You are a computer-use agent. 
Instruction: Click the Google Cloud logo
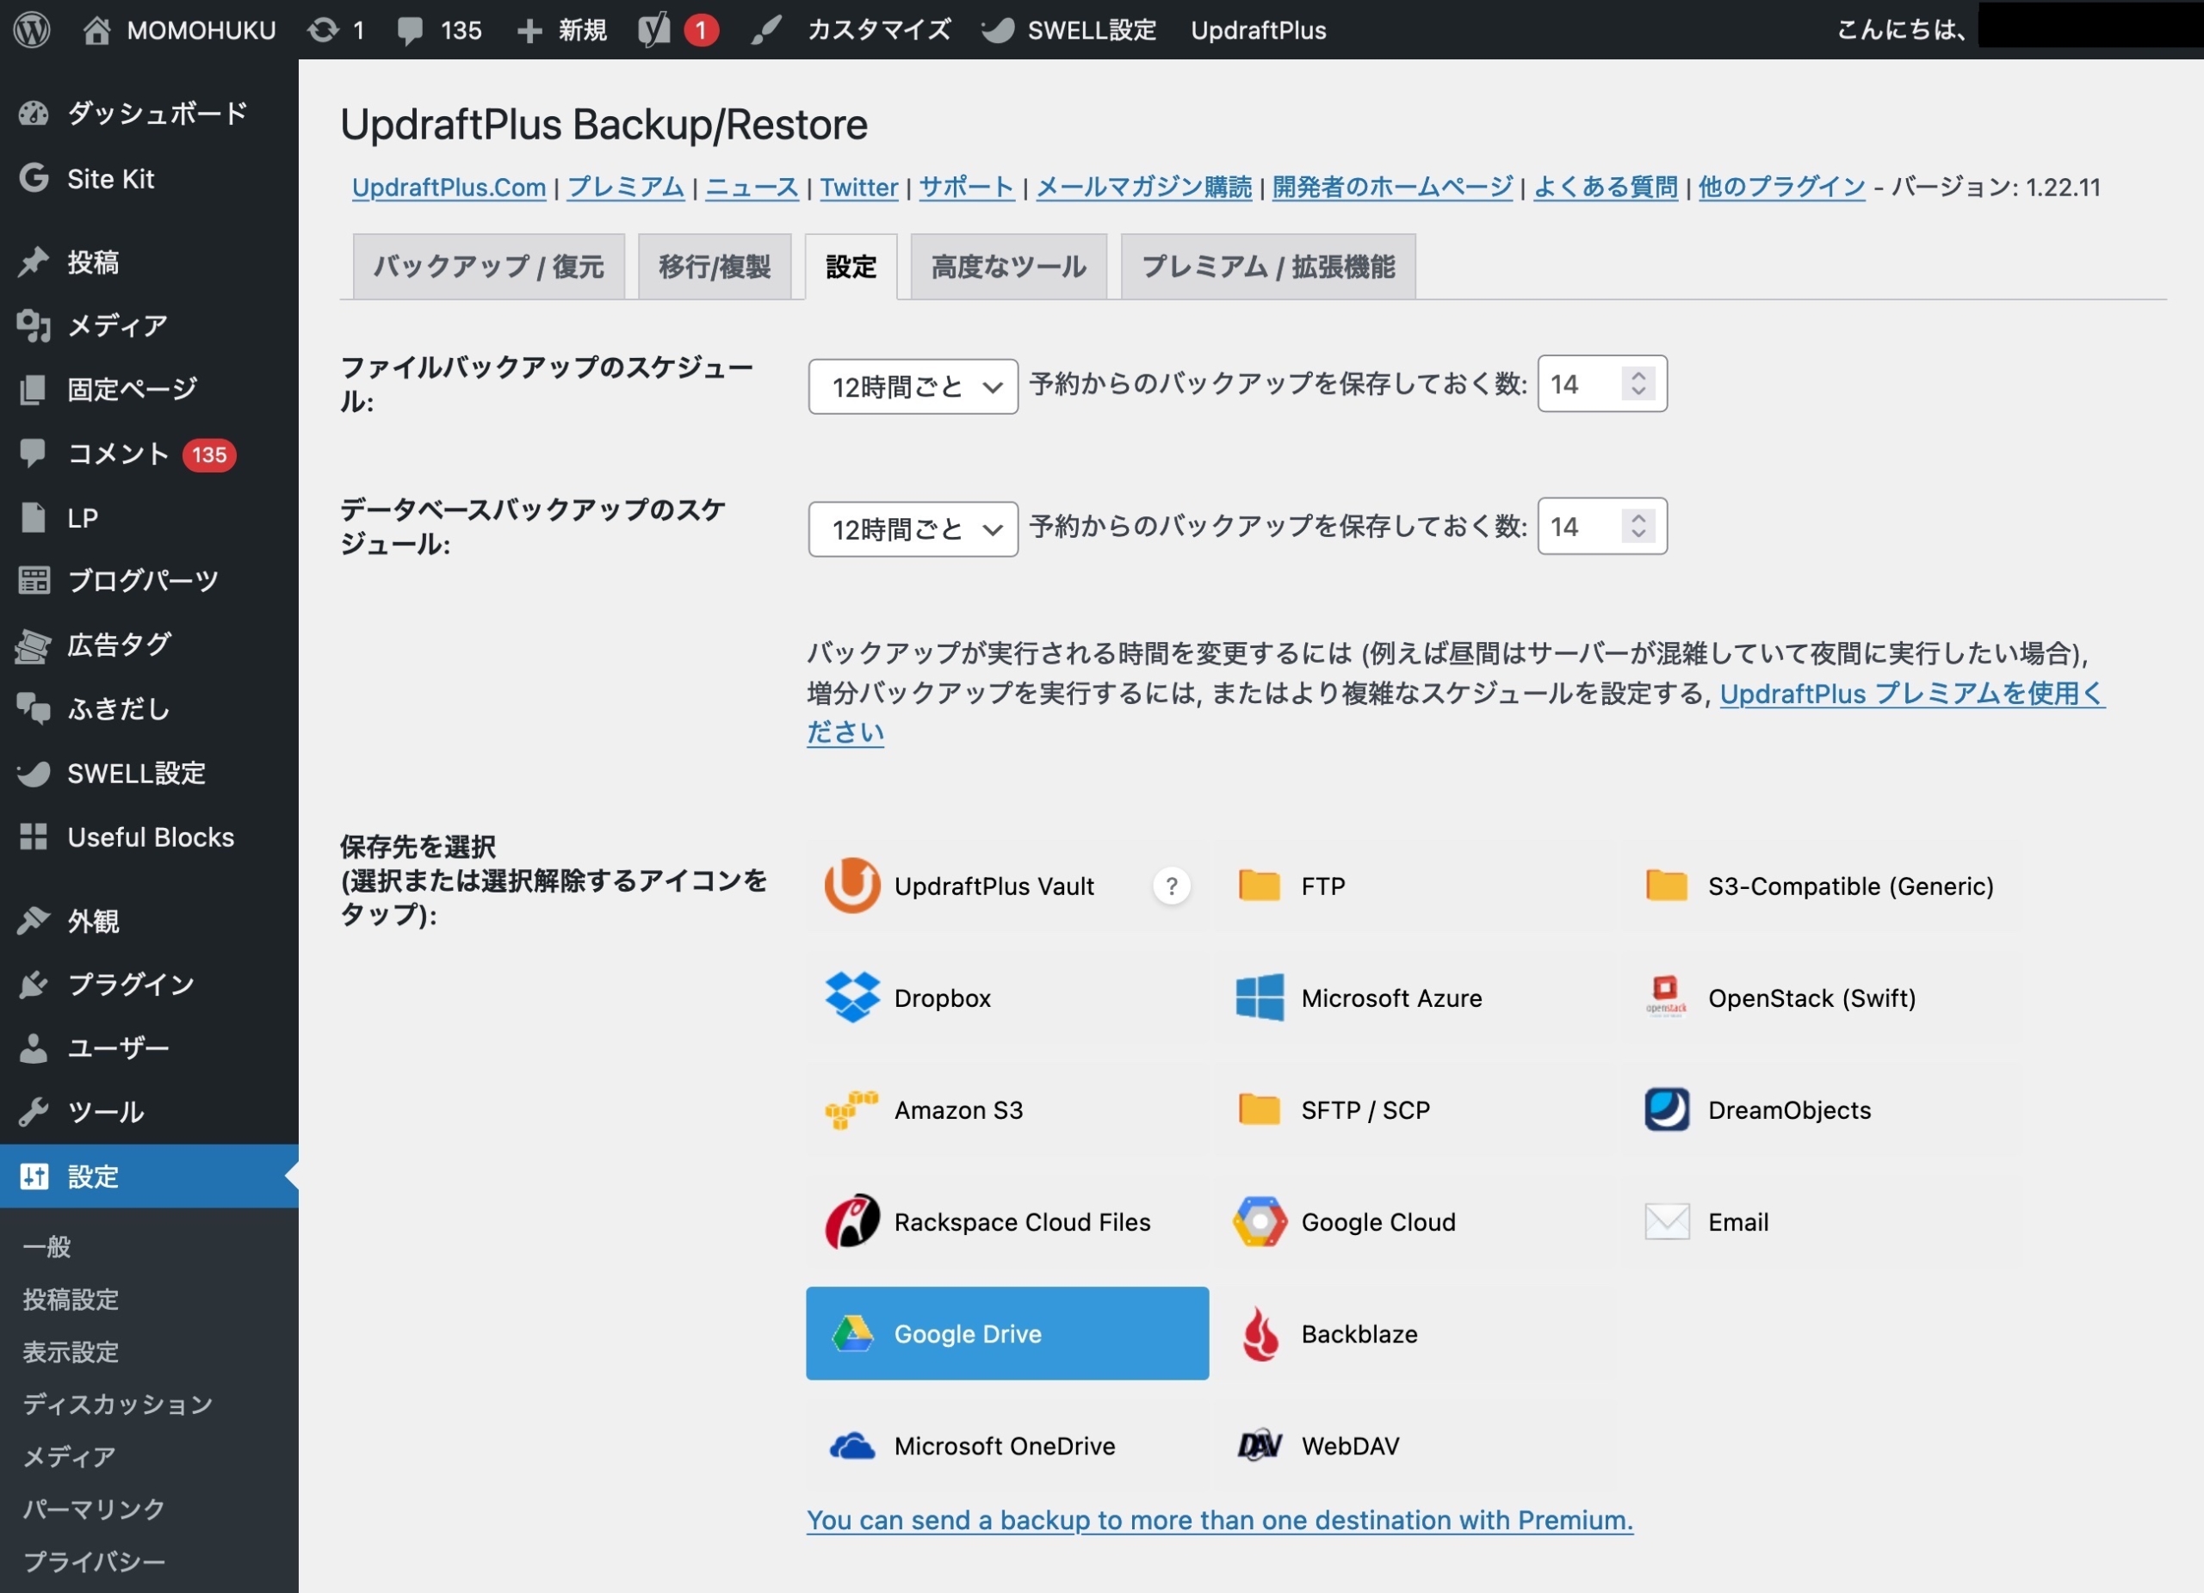coord(1260,1221)
